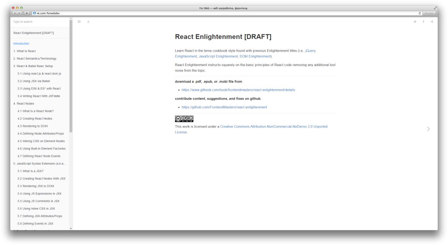Open 4.6 Using Built-in Element Factories

42,149
